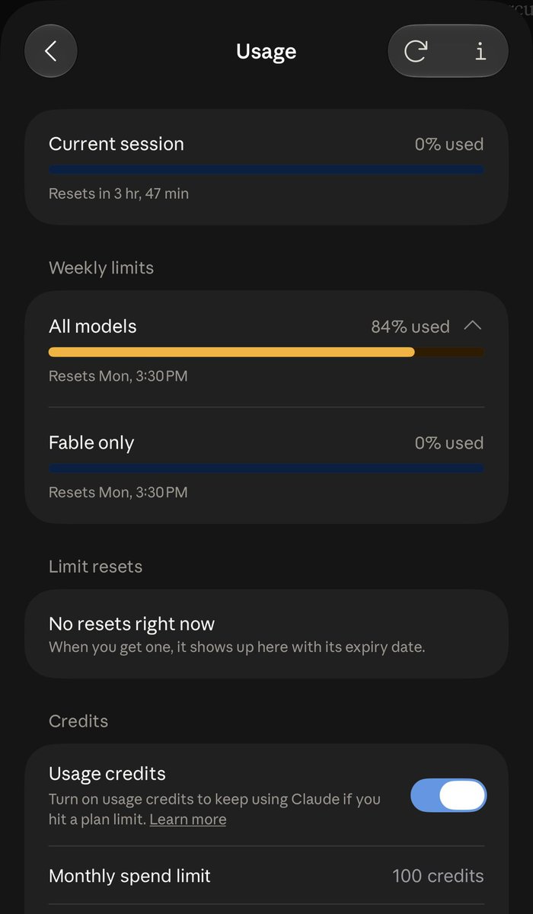This screenshot has height=914, width=533.
Task: Collapse All models with chevron arrow
Action: tap(473, 326)
